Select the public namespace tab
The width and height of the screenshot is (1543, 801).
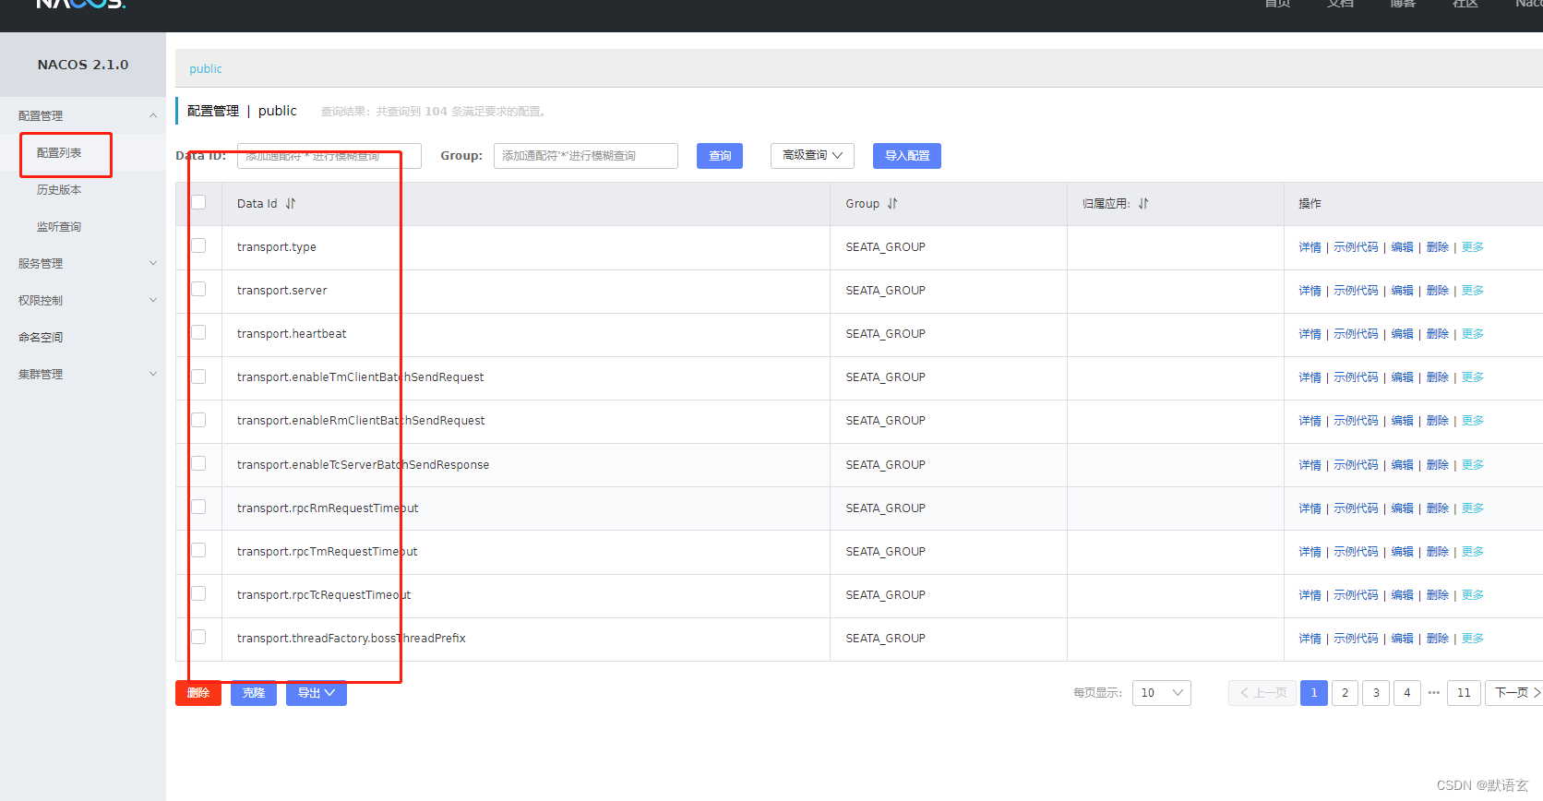pyautogui.click(x=206, y=69)
